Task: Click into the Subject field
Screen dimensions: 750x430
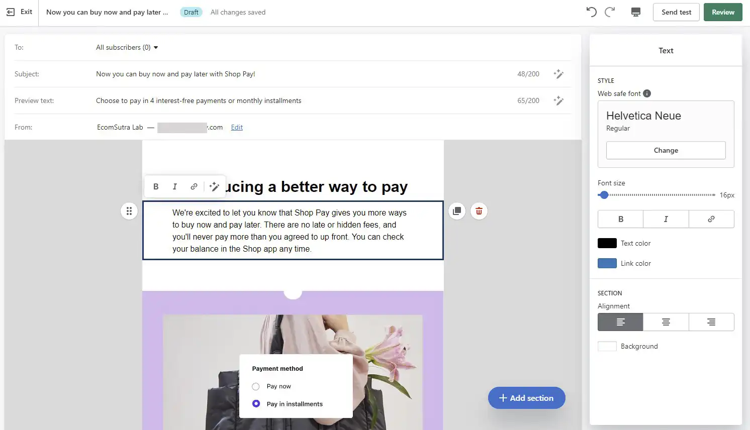Action: tap(176, 74)
